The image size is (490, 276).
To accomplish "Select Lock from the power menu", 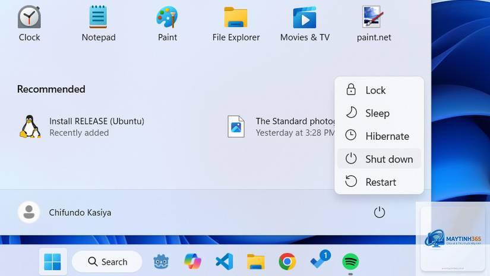I will [379, 90].
